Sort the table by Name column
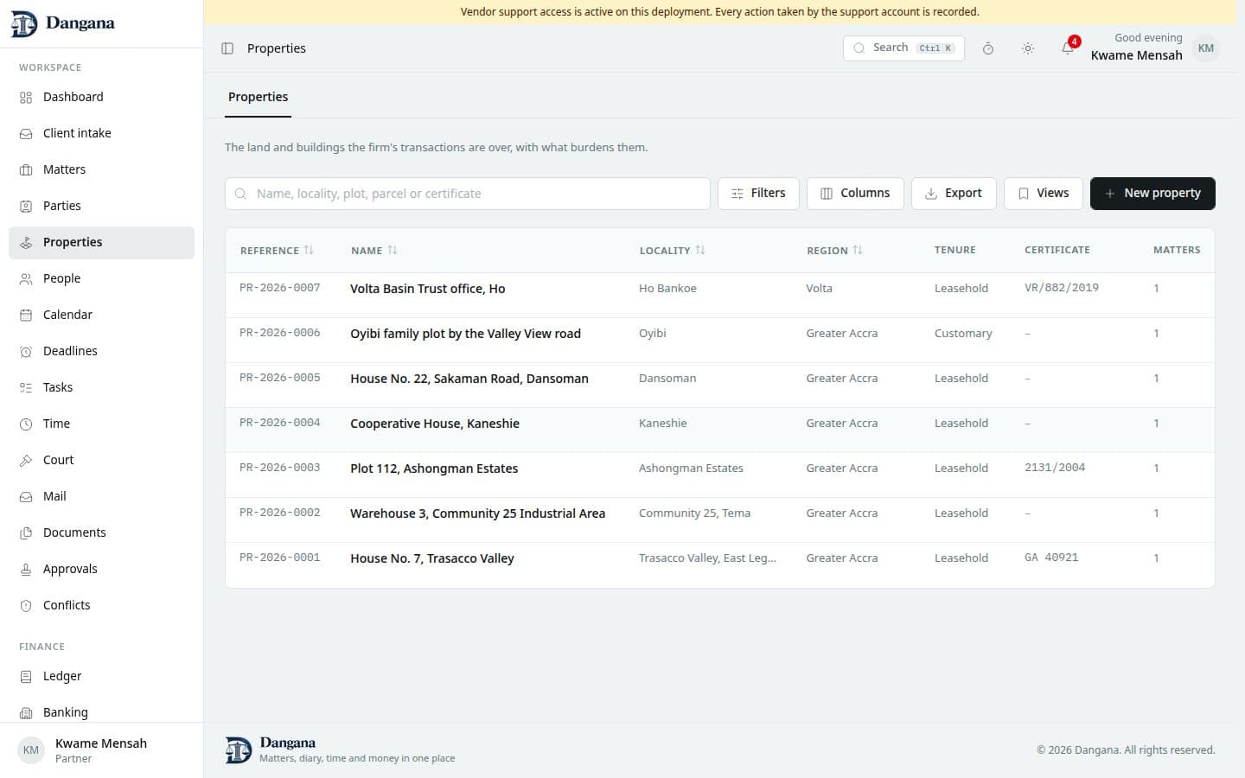 point(374,251)
